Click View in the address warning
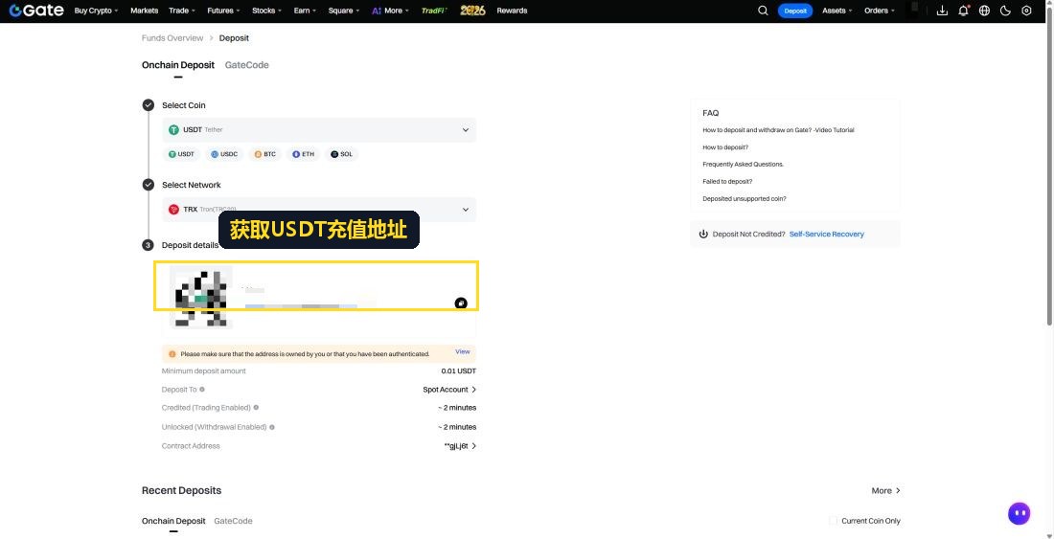The image size is (1054, 539). pyautogui.click(x=463, y=351)
